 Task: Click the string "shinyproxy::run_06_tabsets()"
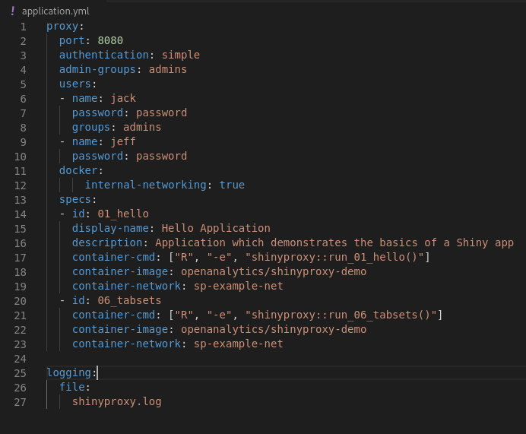pos(341,315)
